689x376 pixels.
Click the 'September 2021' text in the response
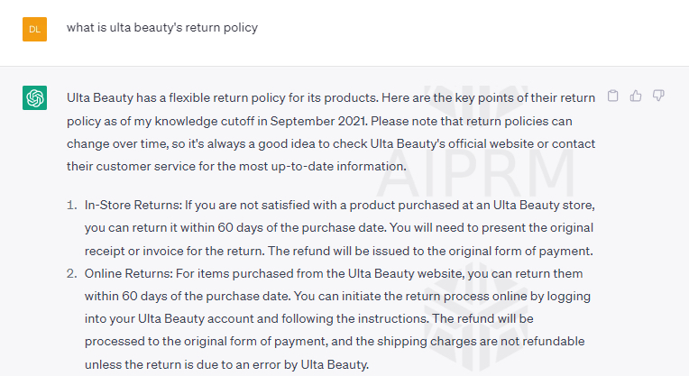click(x=318, y=121)
